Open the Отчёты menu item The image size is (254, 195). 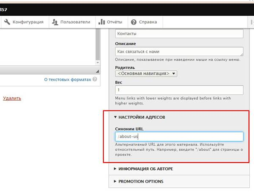[x=111, y=22]
